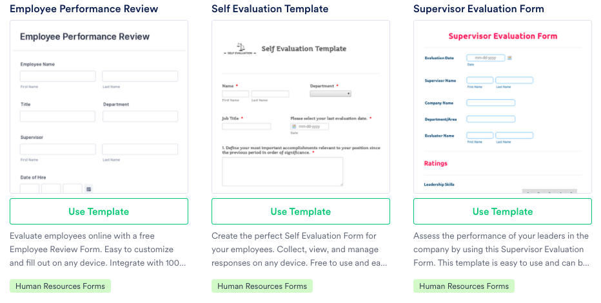Click the pink Supervisor Evaluation Form heading in preview
Image resolution: width=601 pixels, height=303 pixels.
(x=502, y=36)
